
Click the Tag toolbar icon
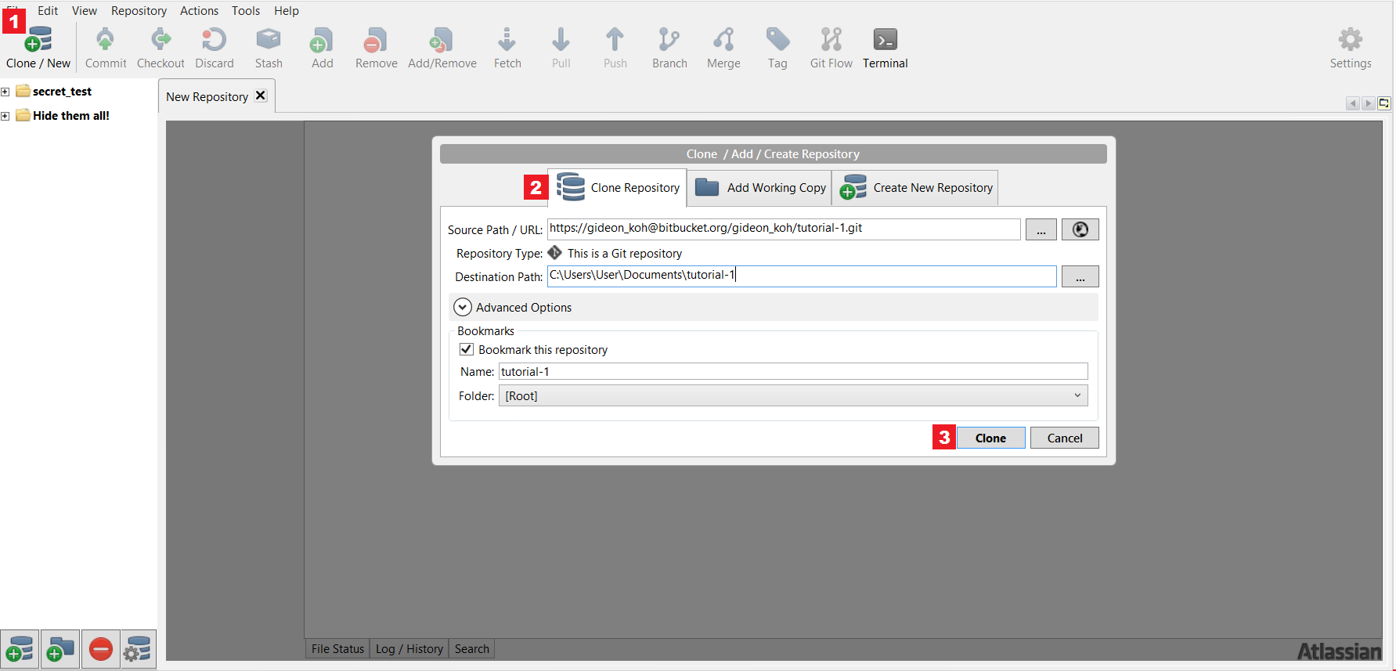point(777,48)
